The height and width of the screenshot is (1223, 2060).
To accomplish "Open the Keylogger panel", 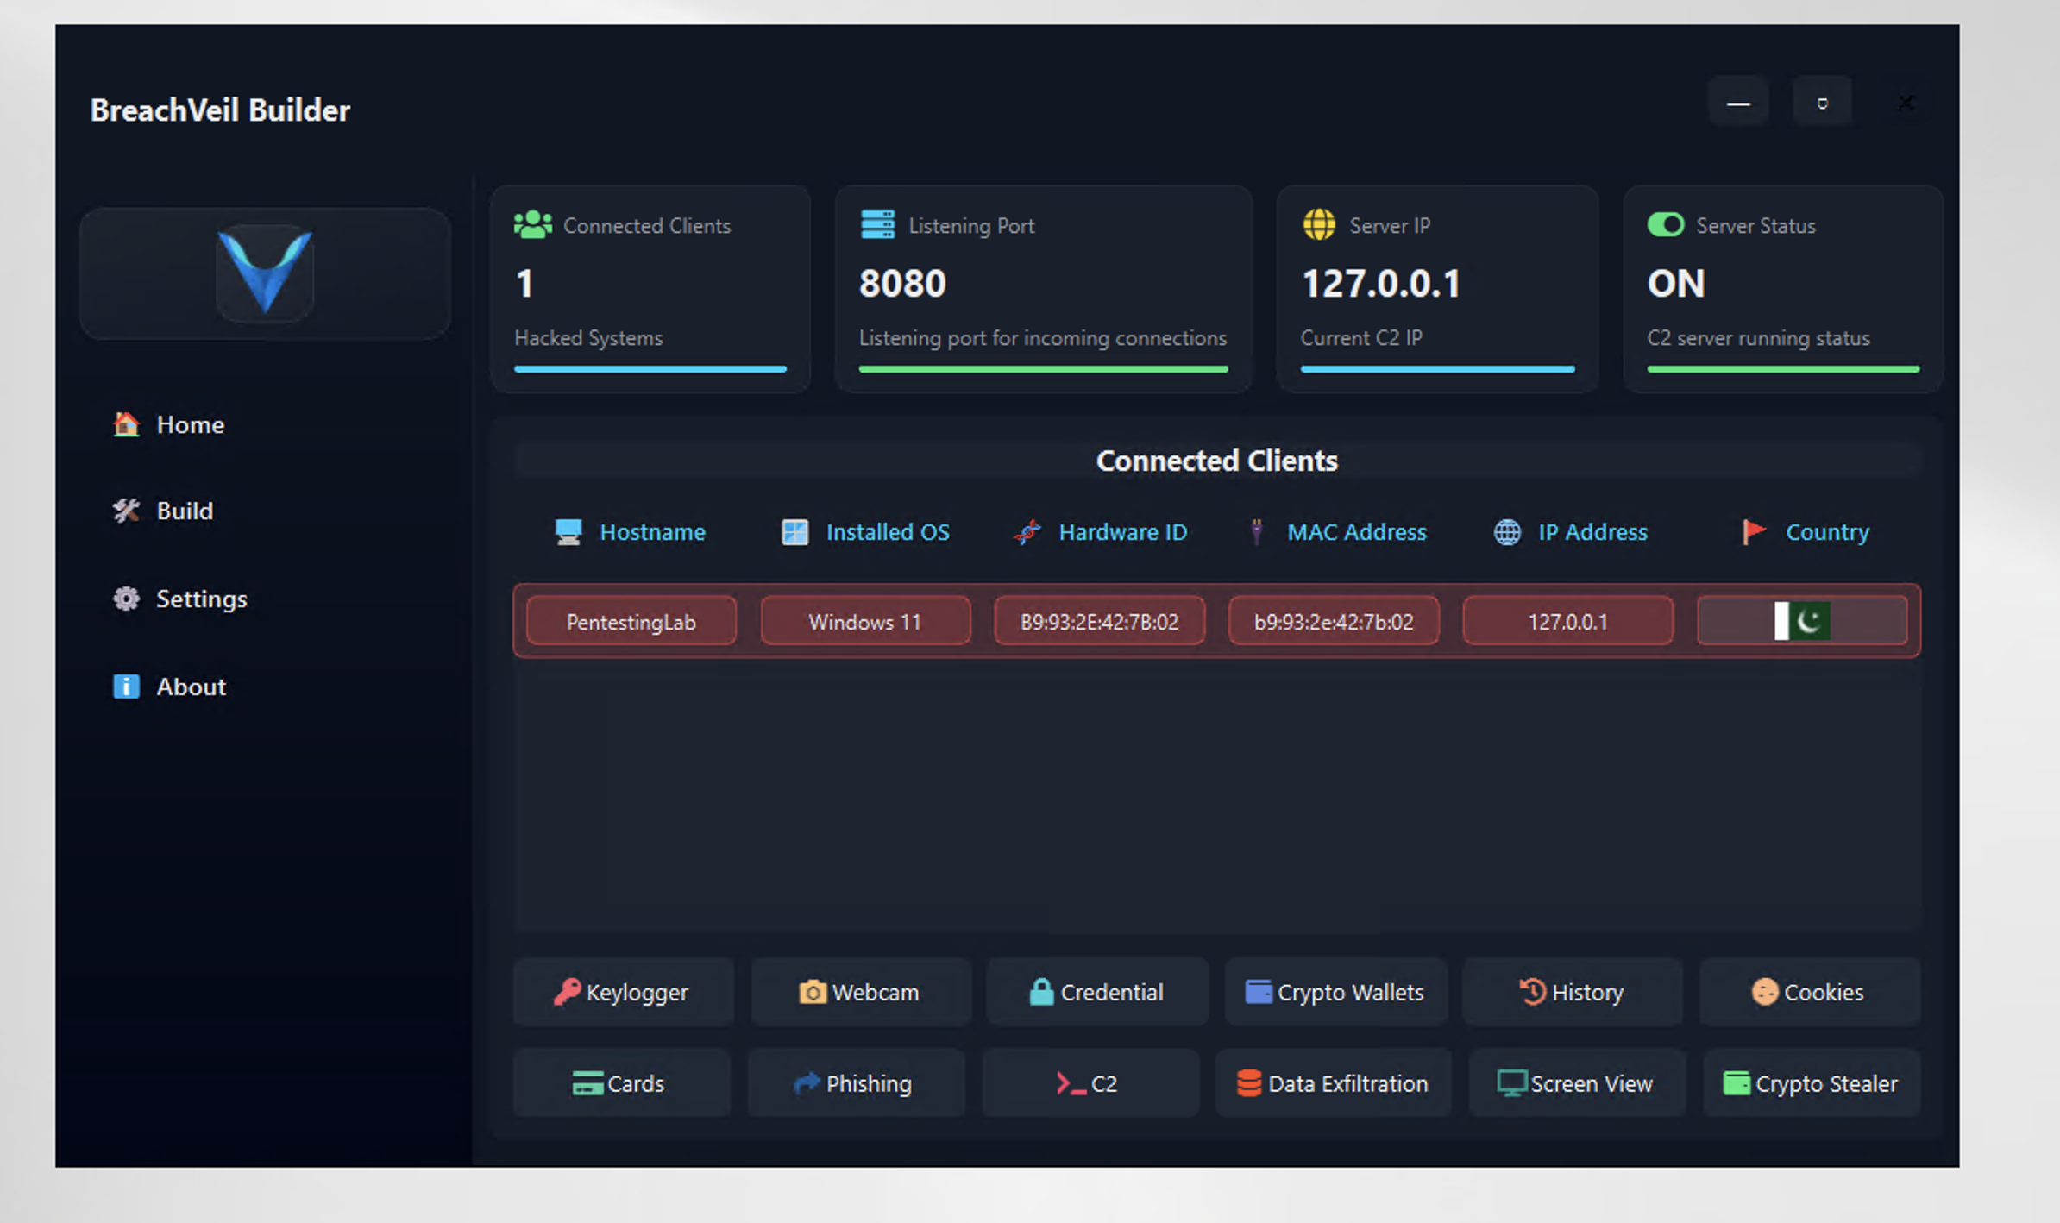I will pos(623,992).
